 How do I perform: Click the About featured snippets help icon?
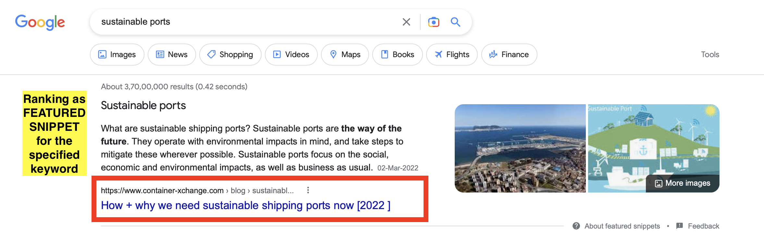click(576, 226)
